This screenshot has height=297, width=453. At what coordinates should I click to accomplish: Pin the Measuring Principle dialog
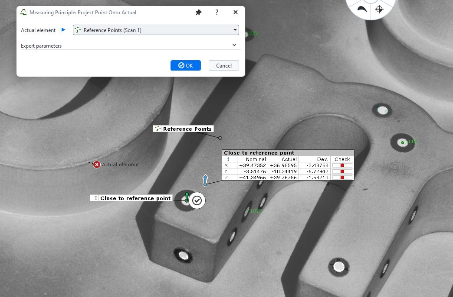point(198,13)
